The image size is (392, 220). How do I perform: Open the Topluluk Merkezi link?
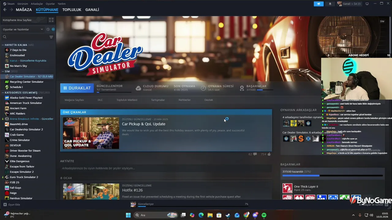127,100
